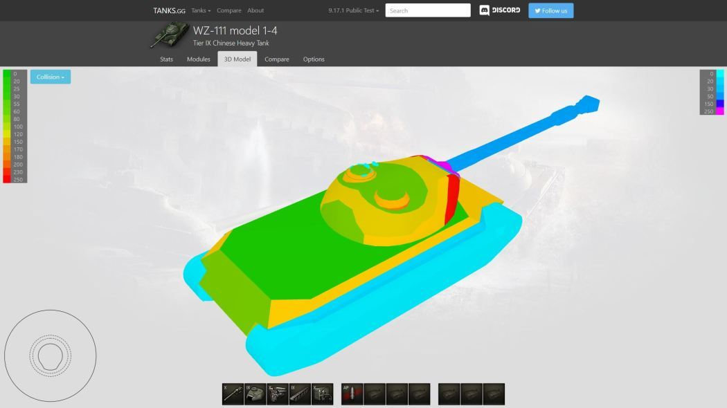727x408 pixels.
Task: Open the 9.17.1 Public Test version dropdown
Action: [353, 10]
